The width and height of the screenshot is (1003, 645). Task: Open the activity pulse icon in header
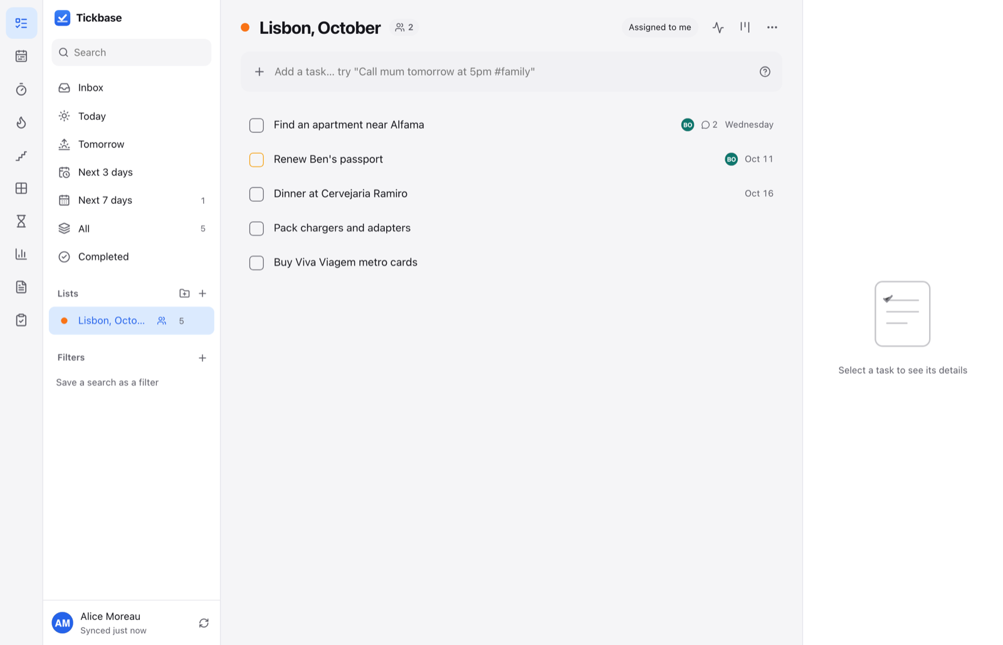click(718, 27)
